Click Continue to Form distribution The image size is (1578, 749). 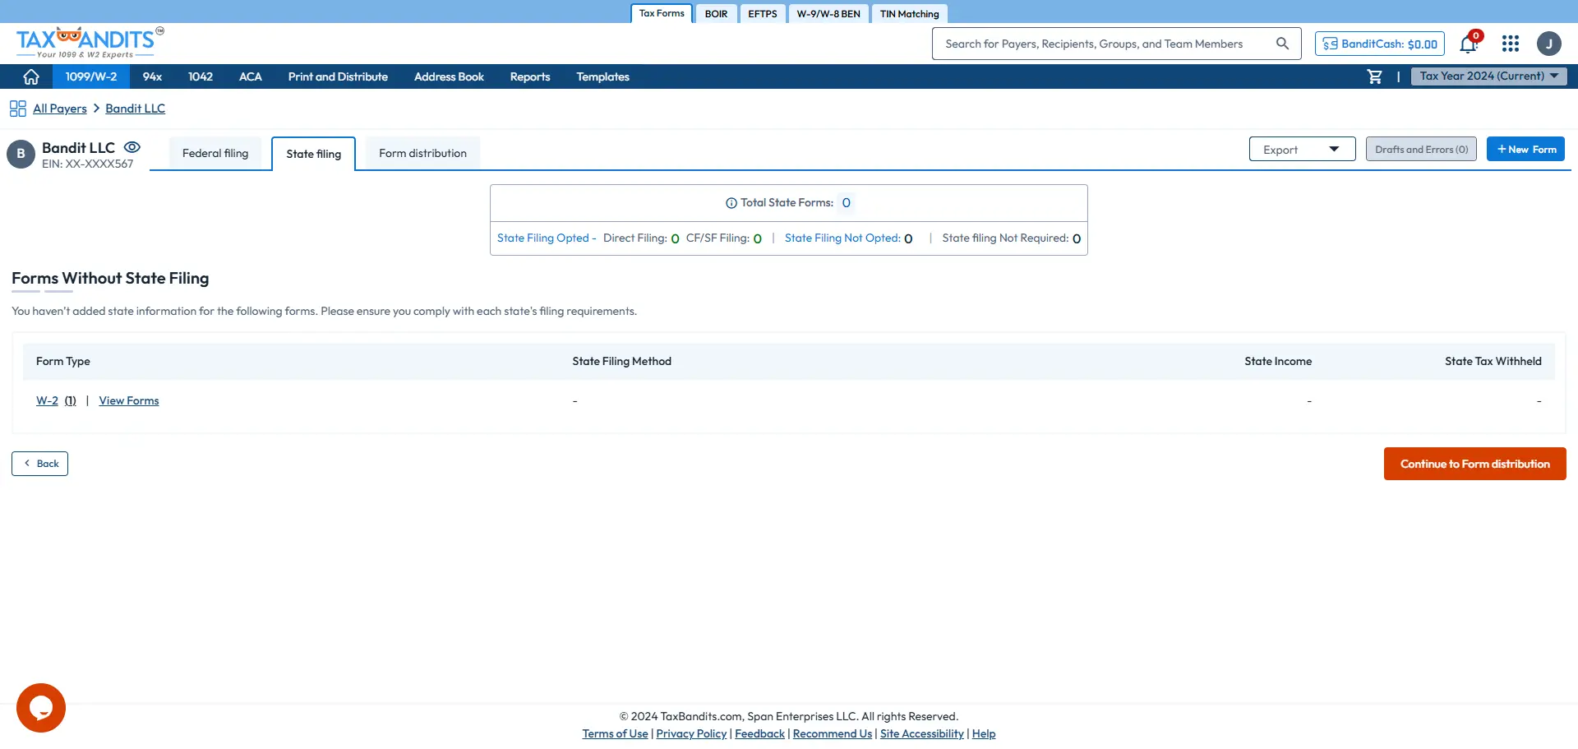click(1474, 464)
